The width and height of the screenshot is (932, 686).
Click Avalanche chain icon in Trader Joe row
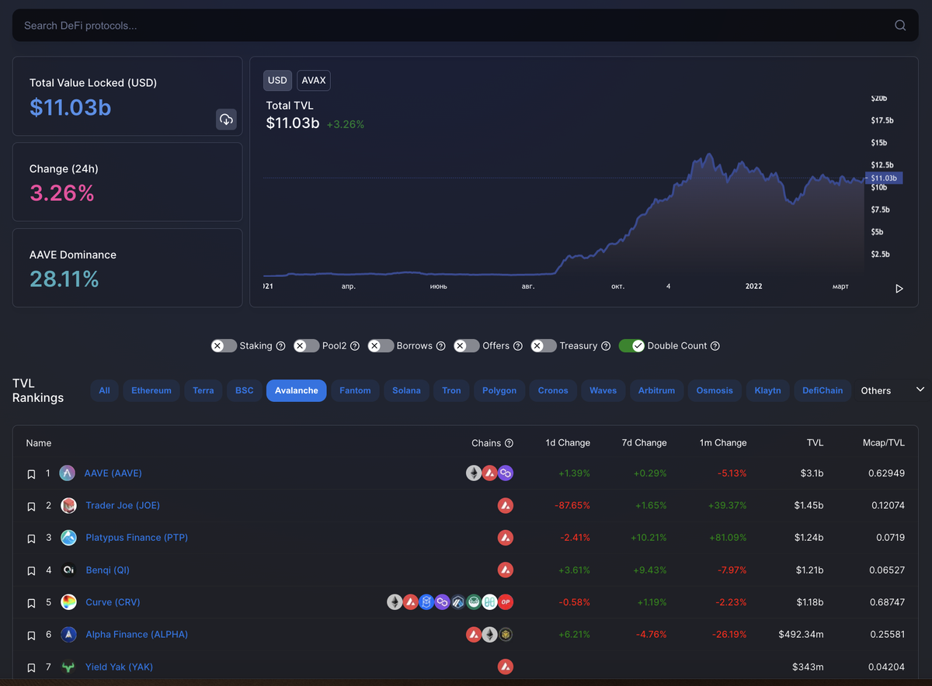506,506
